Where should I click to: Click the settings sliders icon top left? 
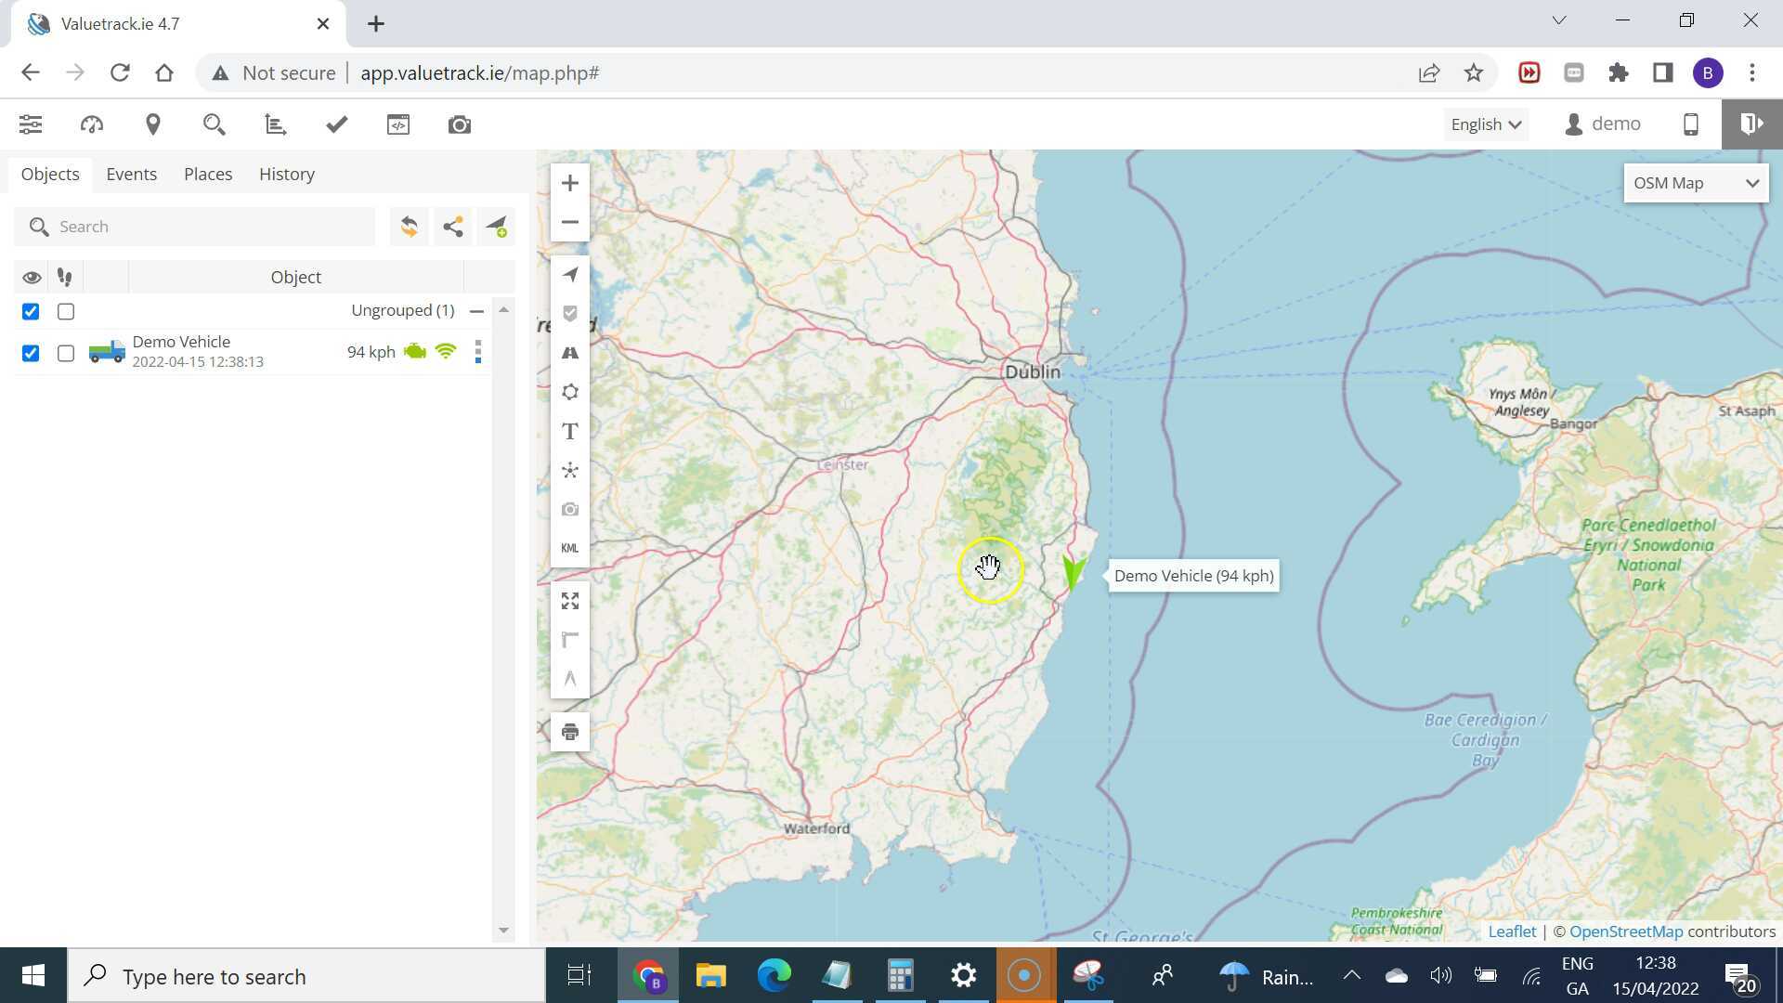tap(30, 124)
